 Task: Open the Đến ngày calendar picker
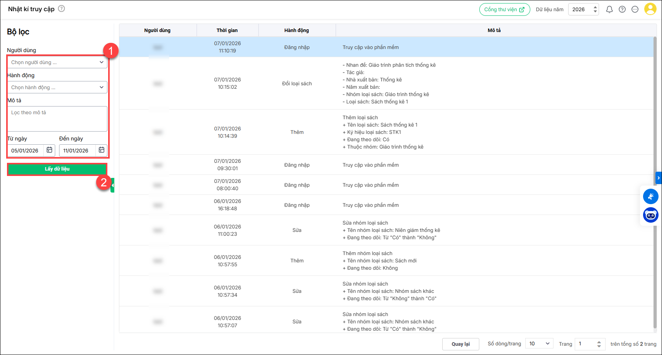[x=102, y=150]
